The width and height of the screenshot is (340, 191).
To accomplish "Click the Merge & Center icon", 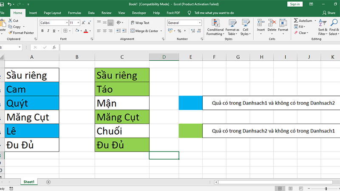I will [133, 31].
